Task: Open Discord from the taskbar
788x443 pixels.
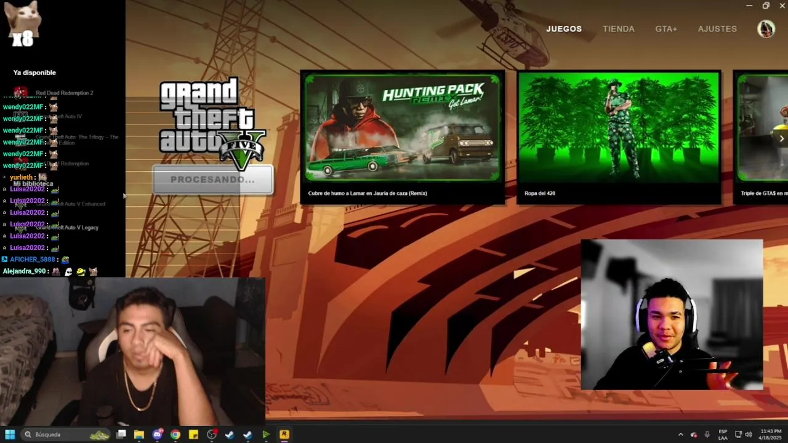Action: (x=157, y=434)
